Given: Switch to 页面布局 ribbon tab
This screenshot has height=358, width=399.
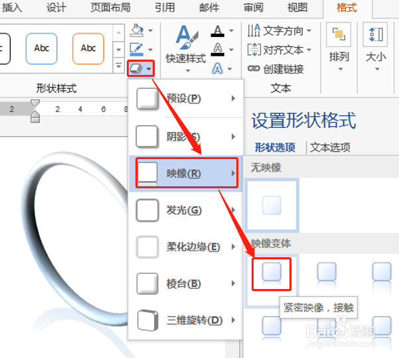Looking at the screenshot, I should (110, 7).
